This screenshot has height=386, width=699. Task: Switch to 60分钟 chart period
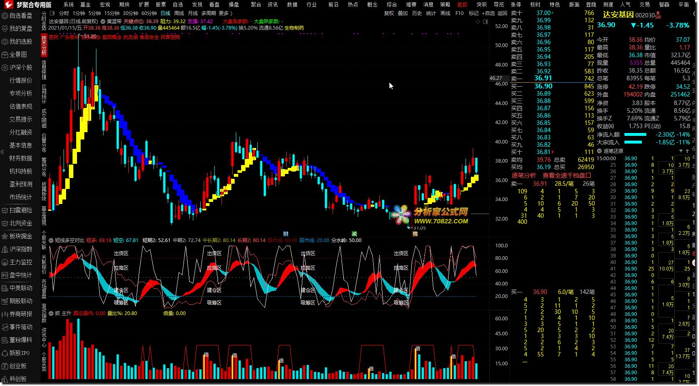149,13
